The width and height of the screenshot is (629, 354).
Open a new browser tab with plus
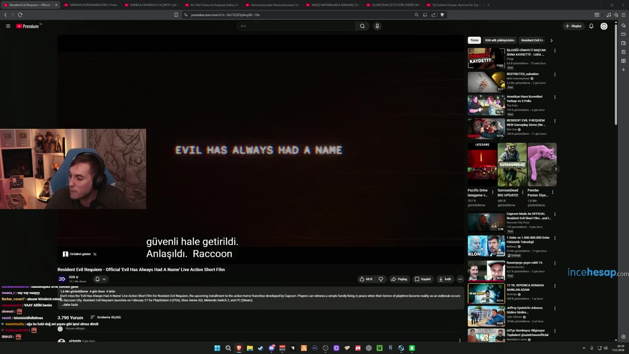tap(488, 5)
